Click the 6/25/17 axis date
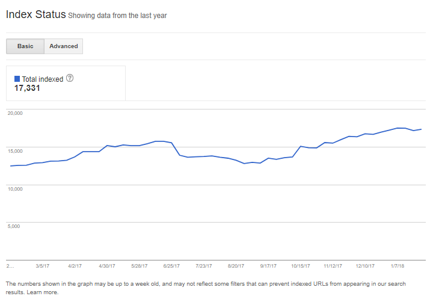The image size is (430, 305). click(171, 266)
